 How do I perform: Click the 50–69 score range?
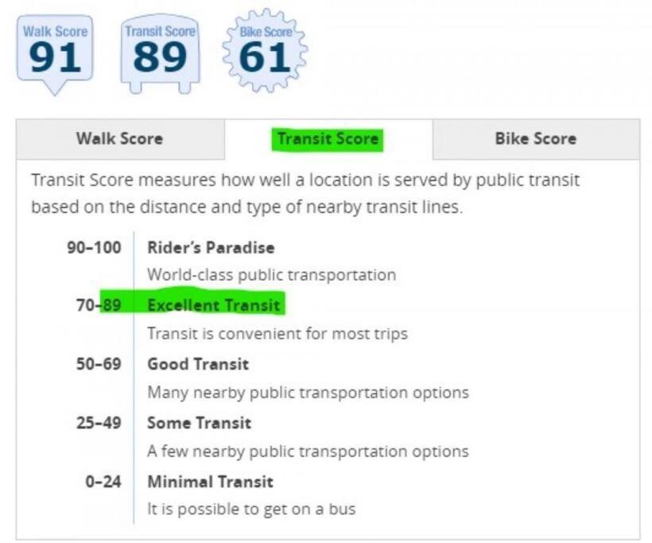tap(99, 364)
